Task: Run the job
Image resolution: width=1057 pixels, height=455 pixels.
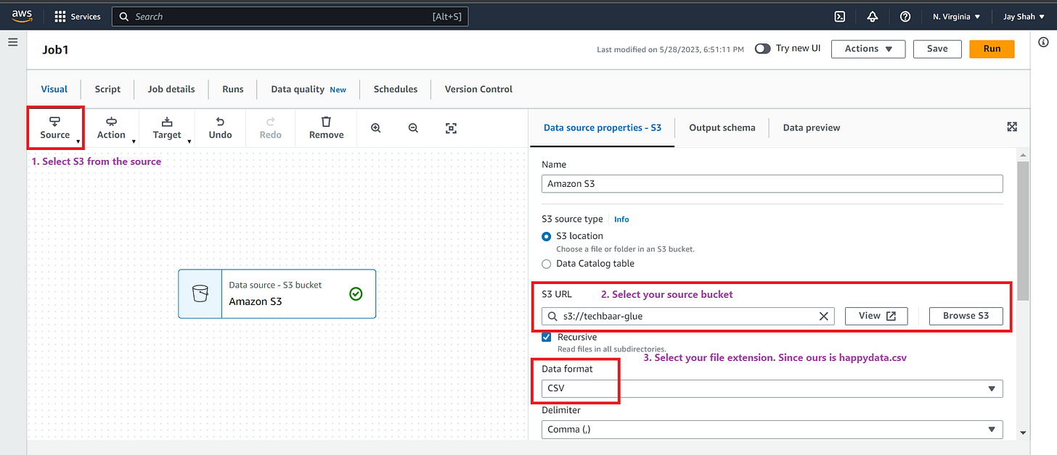Action: 992,49
